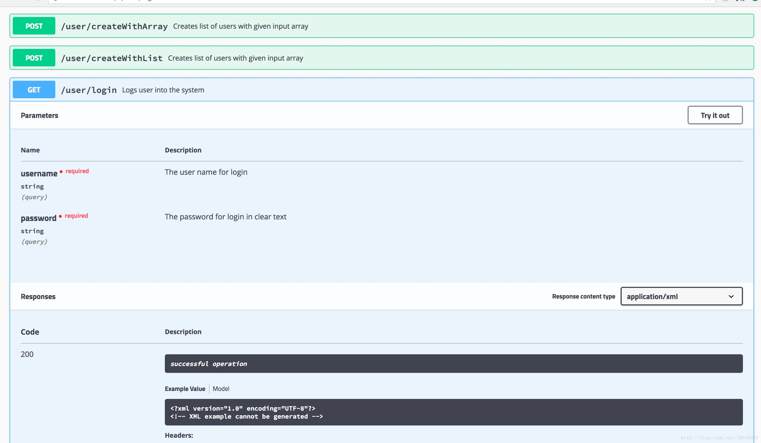Click the green POST badge for createWithArray
This screenshot has height=443, width=761.
click(34, 26)
